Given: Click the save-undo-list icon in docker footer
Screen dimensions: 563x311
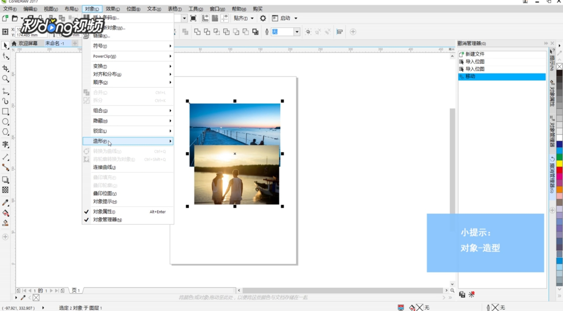Looking at the screenshot, I should (x=462, y=295).
